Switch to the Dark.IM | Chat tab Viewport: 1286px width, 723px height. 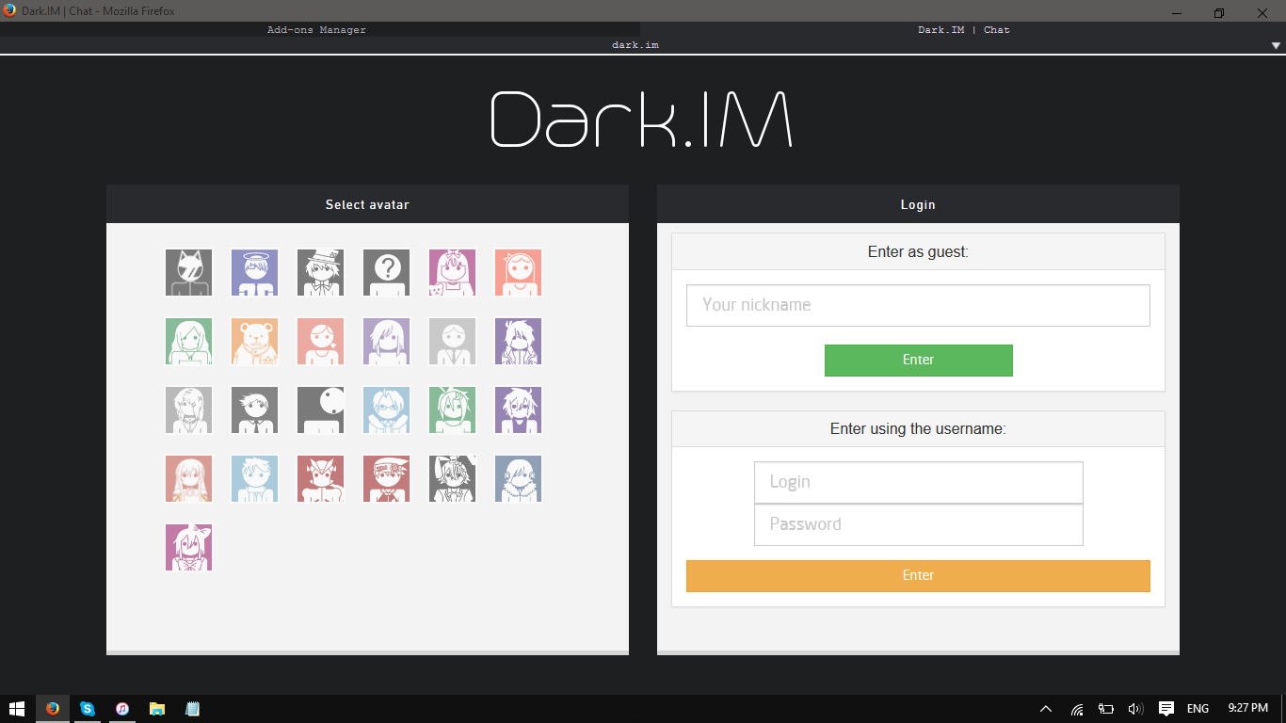click(x=963, y=30)
